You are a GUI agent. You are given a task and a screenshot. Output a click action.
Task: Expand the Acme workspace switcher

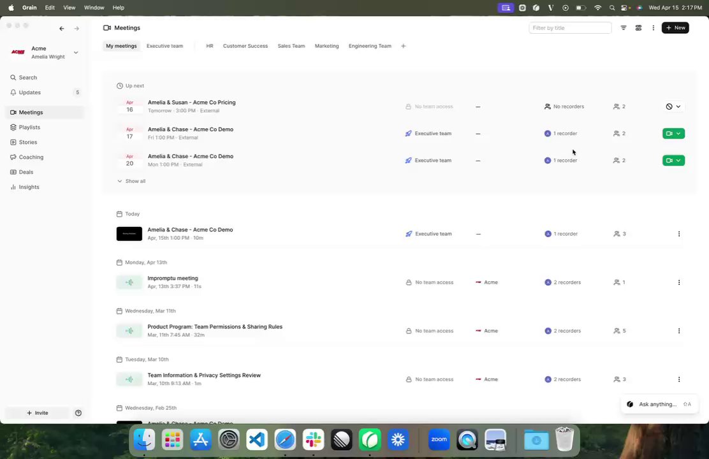(75, 52)
